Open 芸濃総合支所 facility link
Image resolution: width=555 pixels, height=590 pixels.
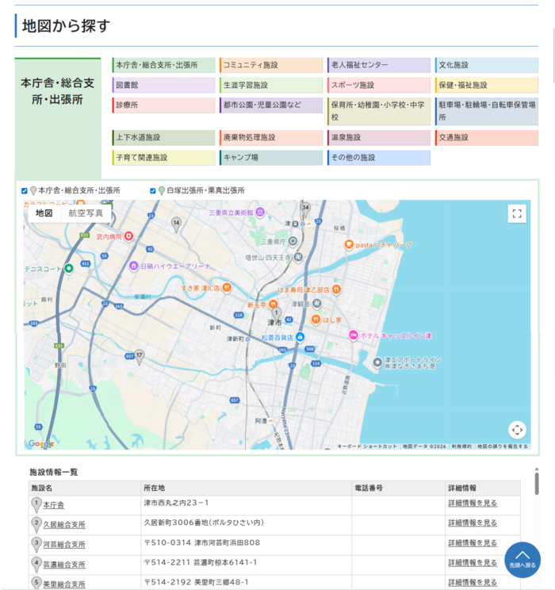click(64, 565)
